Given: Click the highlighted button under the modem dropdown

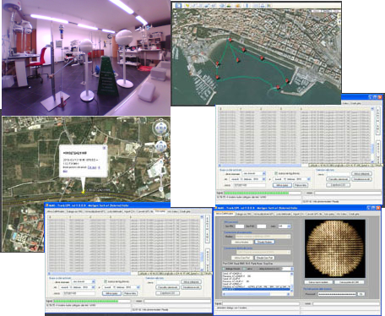Looking at the screenshot, I should (264, 242).
